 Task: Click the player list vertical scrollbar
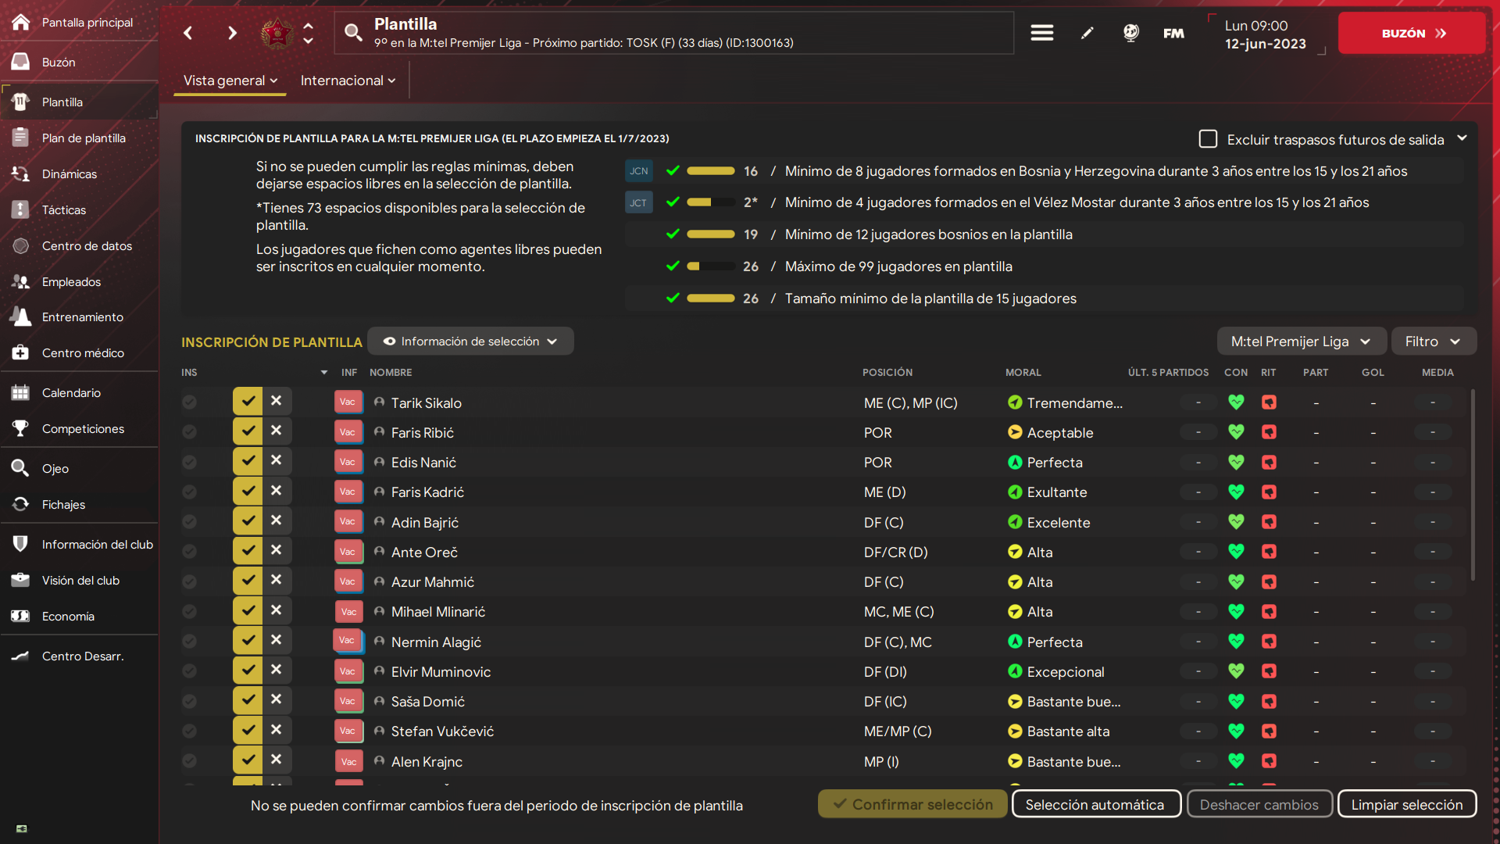(1473, 485)
